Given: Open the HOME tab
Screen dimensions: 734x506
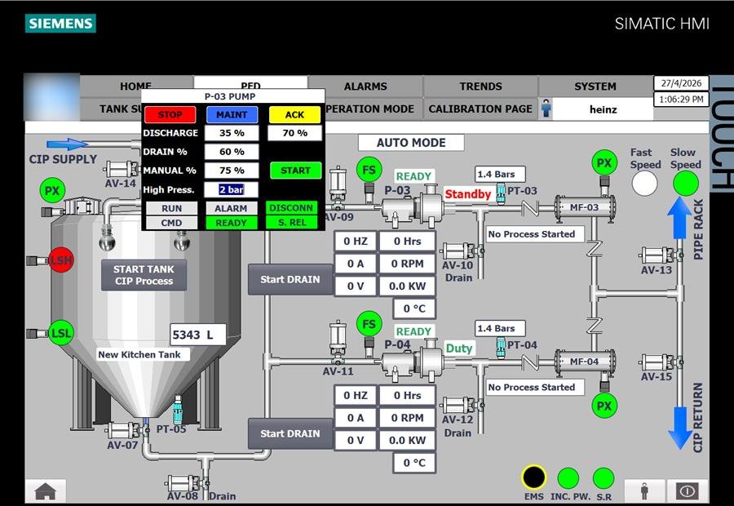Looking at the screenshot, I should click(x=135, y=87).
